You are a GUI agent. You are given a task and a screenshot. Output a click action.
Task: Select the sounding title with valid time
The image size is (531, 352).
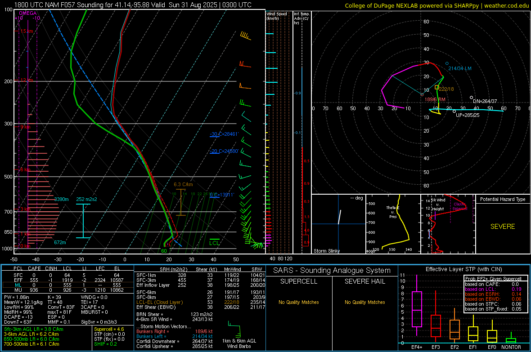133,5
